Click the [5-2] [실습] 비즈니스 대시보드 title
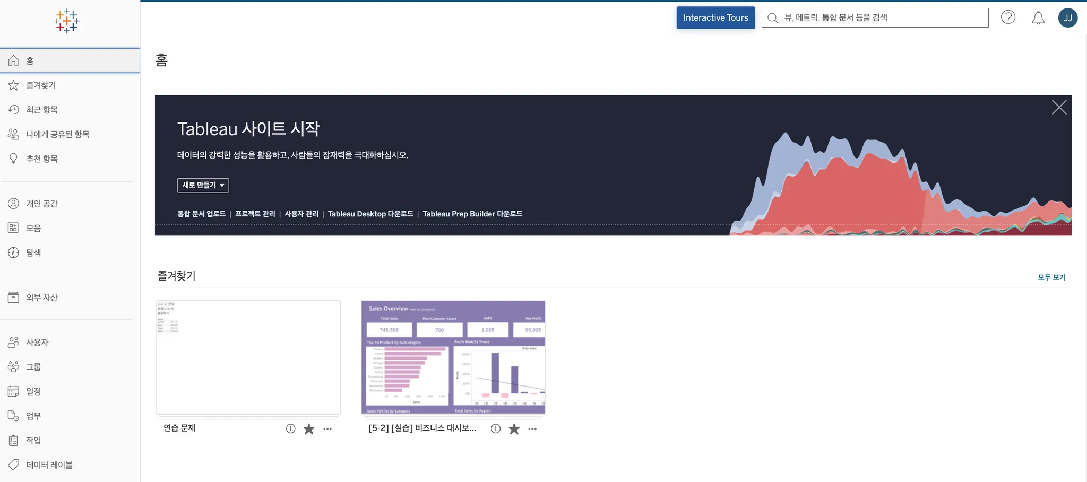This screenshot has height=482, width=1087. 422,428
